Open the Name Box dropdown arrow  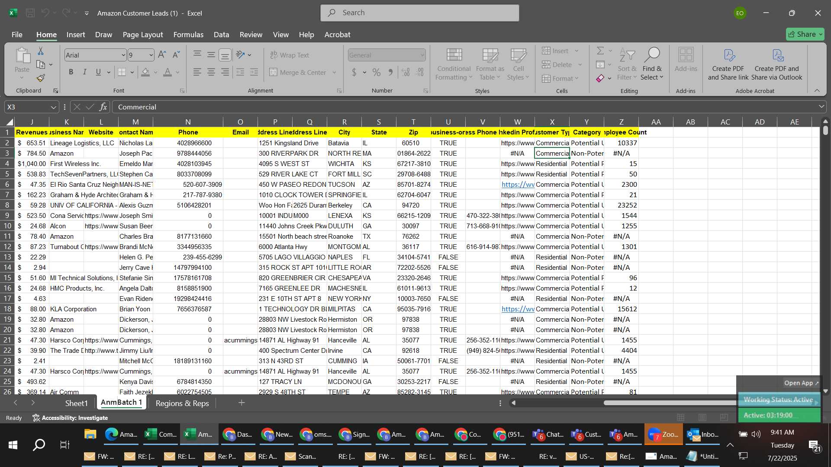click(x=53, y=107)
